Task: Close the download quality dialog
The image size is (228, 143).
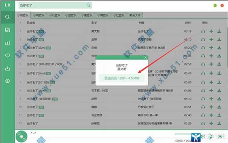Action: tap(146, 58)
